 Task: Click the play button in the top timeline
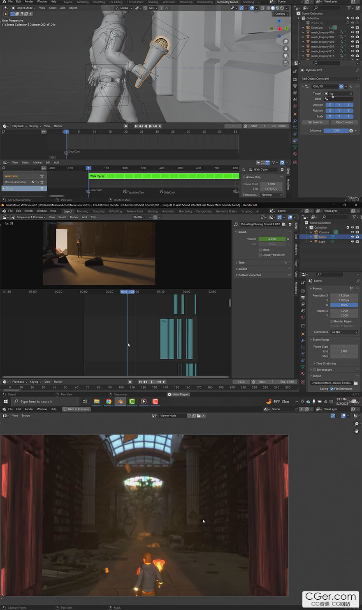pos(150,126)
